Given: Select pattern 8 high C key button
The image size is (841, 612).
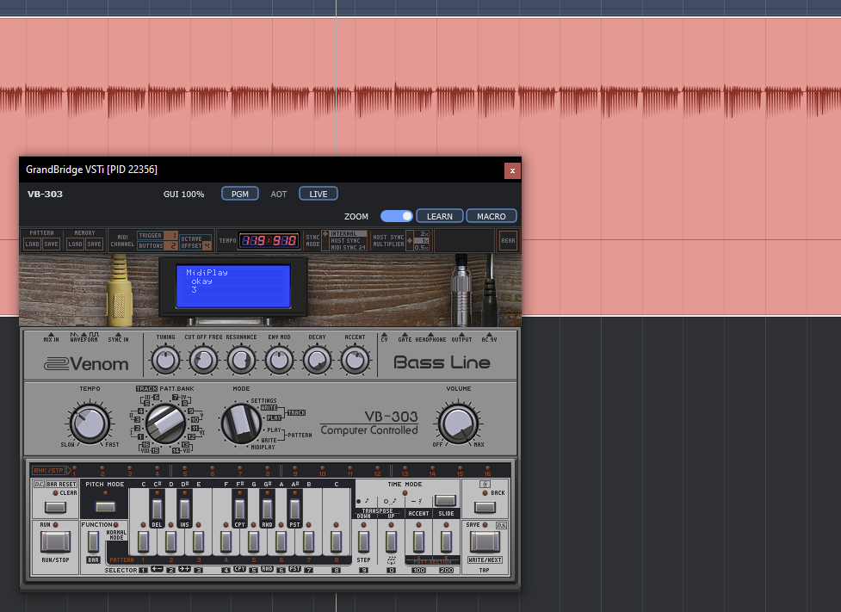Looking at the screenshot, I should pos(336,541).
